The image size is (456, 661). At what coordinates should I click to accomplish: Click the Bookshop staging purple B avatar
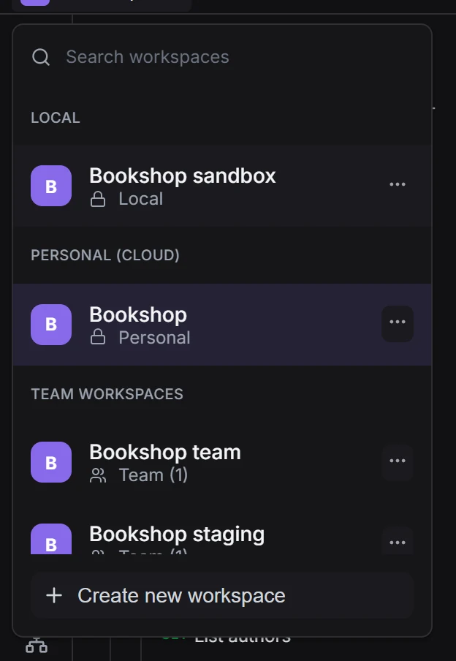tap(51, 539)
